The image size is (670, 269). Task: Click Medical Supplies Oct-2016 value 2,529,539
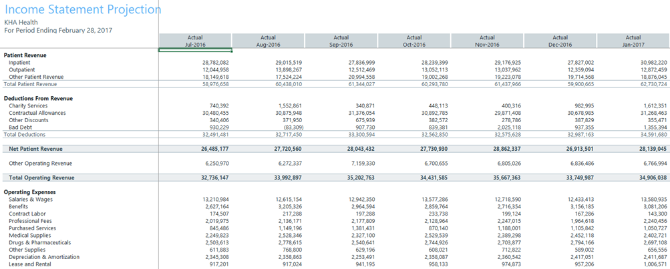pyautogui.click(x=436, y=235)
